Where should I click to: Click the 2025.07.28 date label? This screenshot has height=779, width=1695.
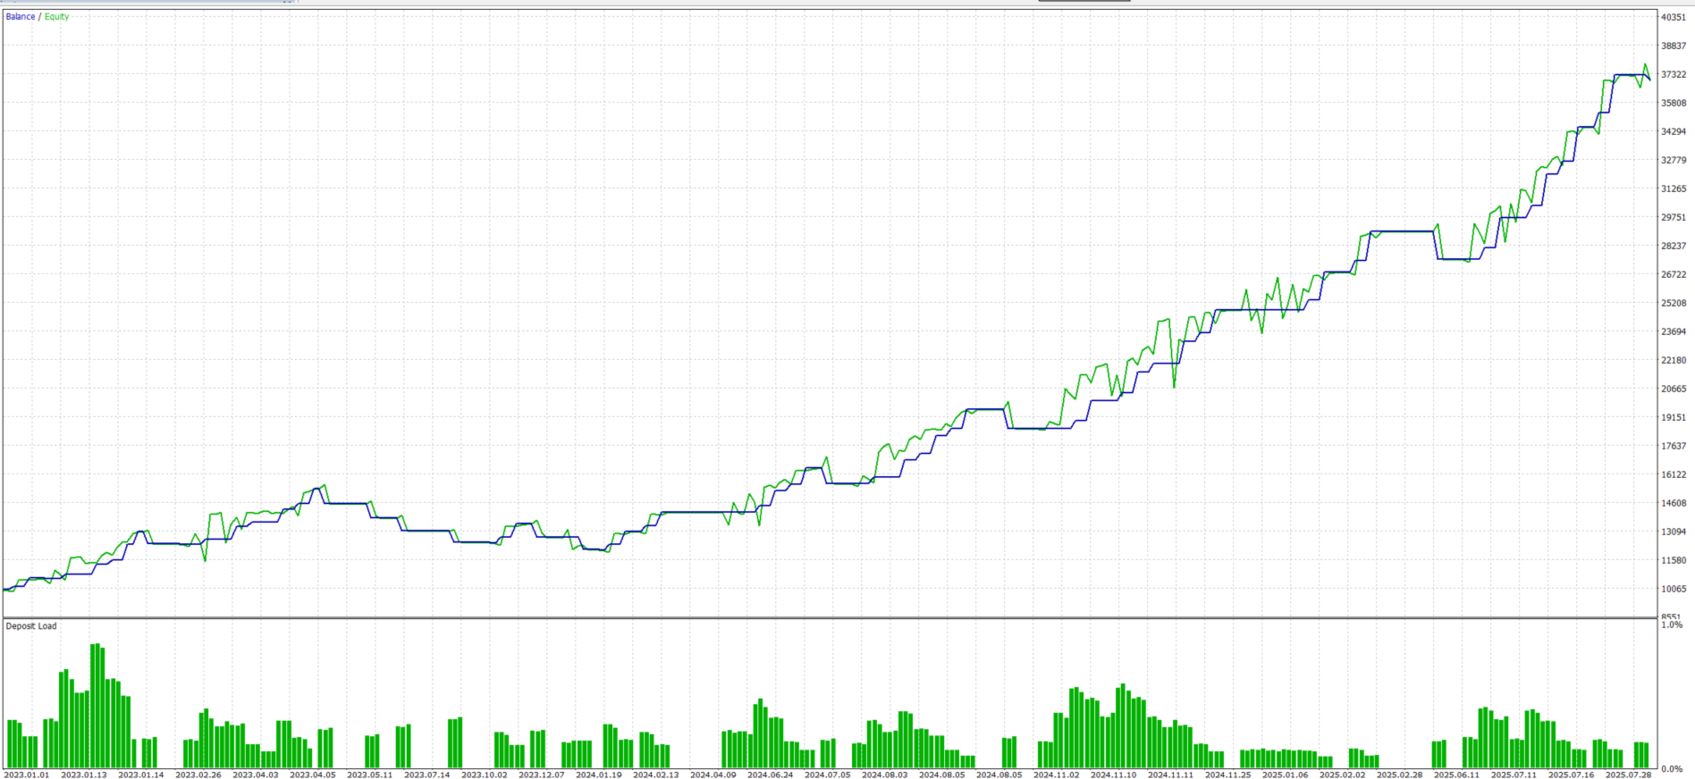(x=1628, y=775)
